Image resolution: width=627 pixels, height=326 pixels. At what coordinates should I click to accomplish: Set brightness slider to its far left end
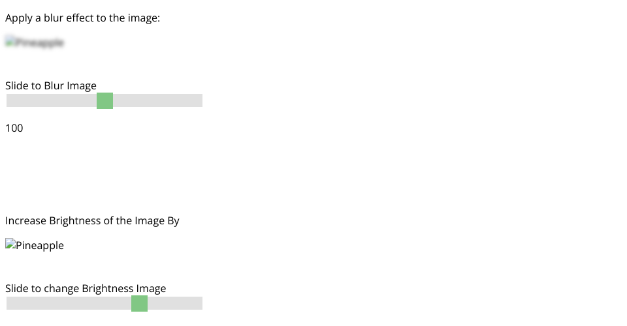(8, 303)
